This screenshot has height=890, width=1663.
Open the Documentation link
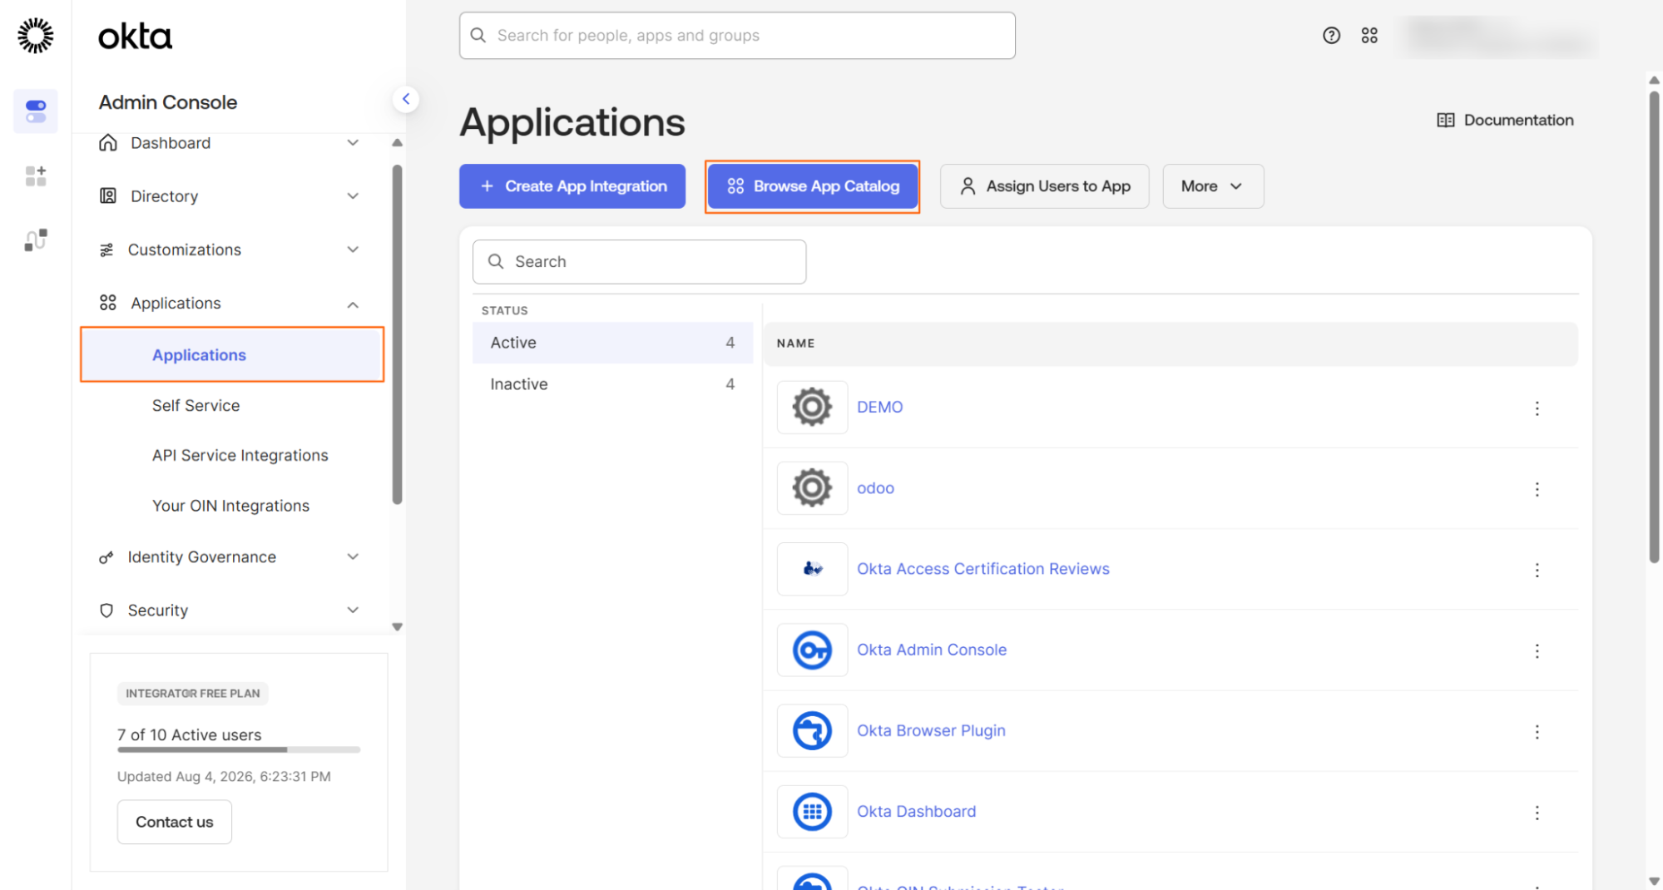(1505, 120)
